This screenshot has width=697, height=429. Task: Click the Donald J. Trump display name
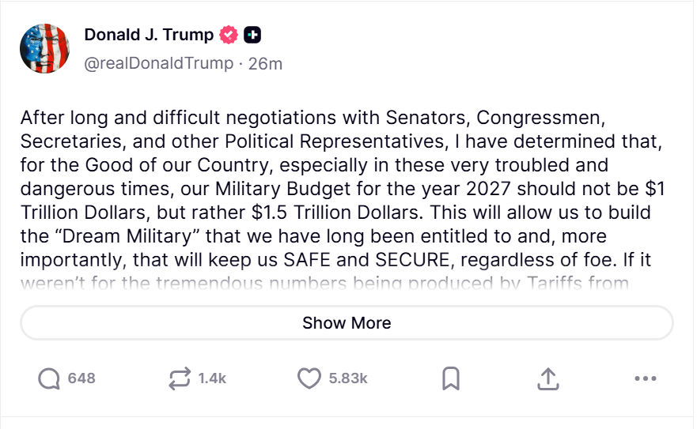click(x=149, y=35)
